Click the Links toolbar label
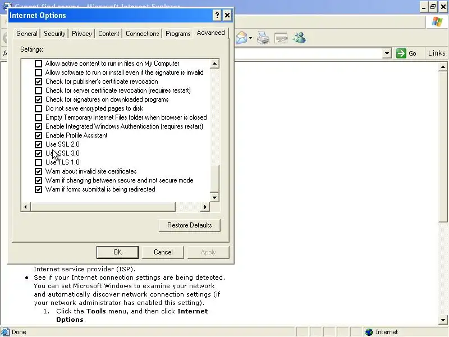 click(x=437, y=53)
